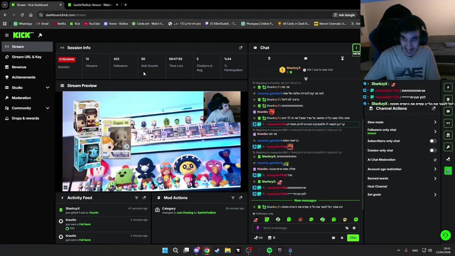This screenshot has width=455, height=256.
Task: Reload the dashboard page
Action: pyautogui.click(x=22, y=15)
